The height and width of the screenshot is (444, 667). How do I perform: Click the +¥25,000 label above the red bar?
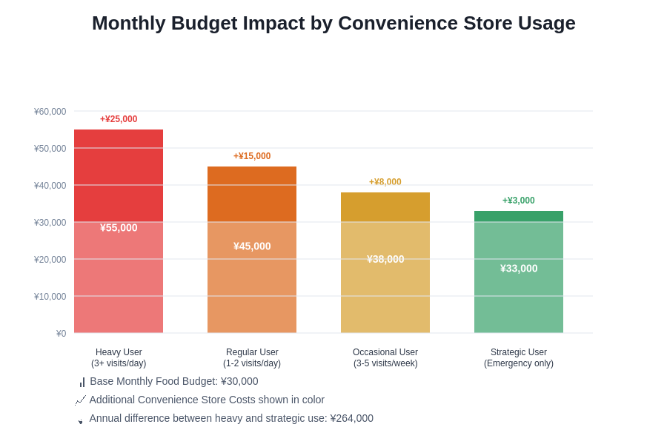click(x=119, y=118)
